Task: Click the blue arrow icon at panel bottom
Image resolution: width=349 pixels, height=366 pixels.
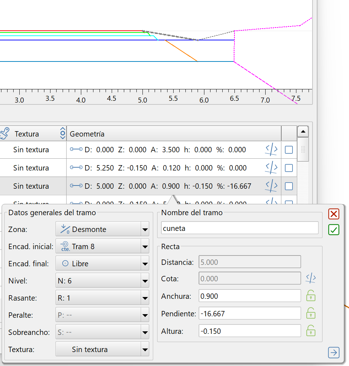Action: click(334, 353)
